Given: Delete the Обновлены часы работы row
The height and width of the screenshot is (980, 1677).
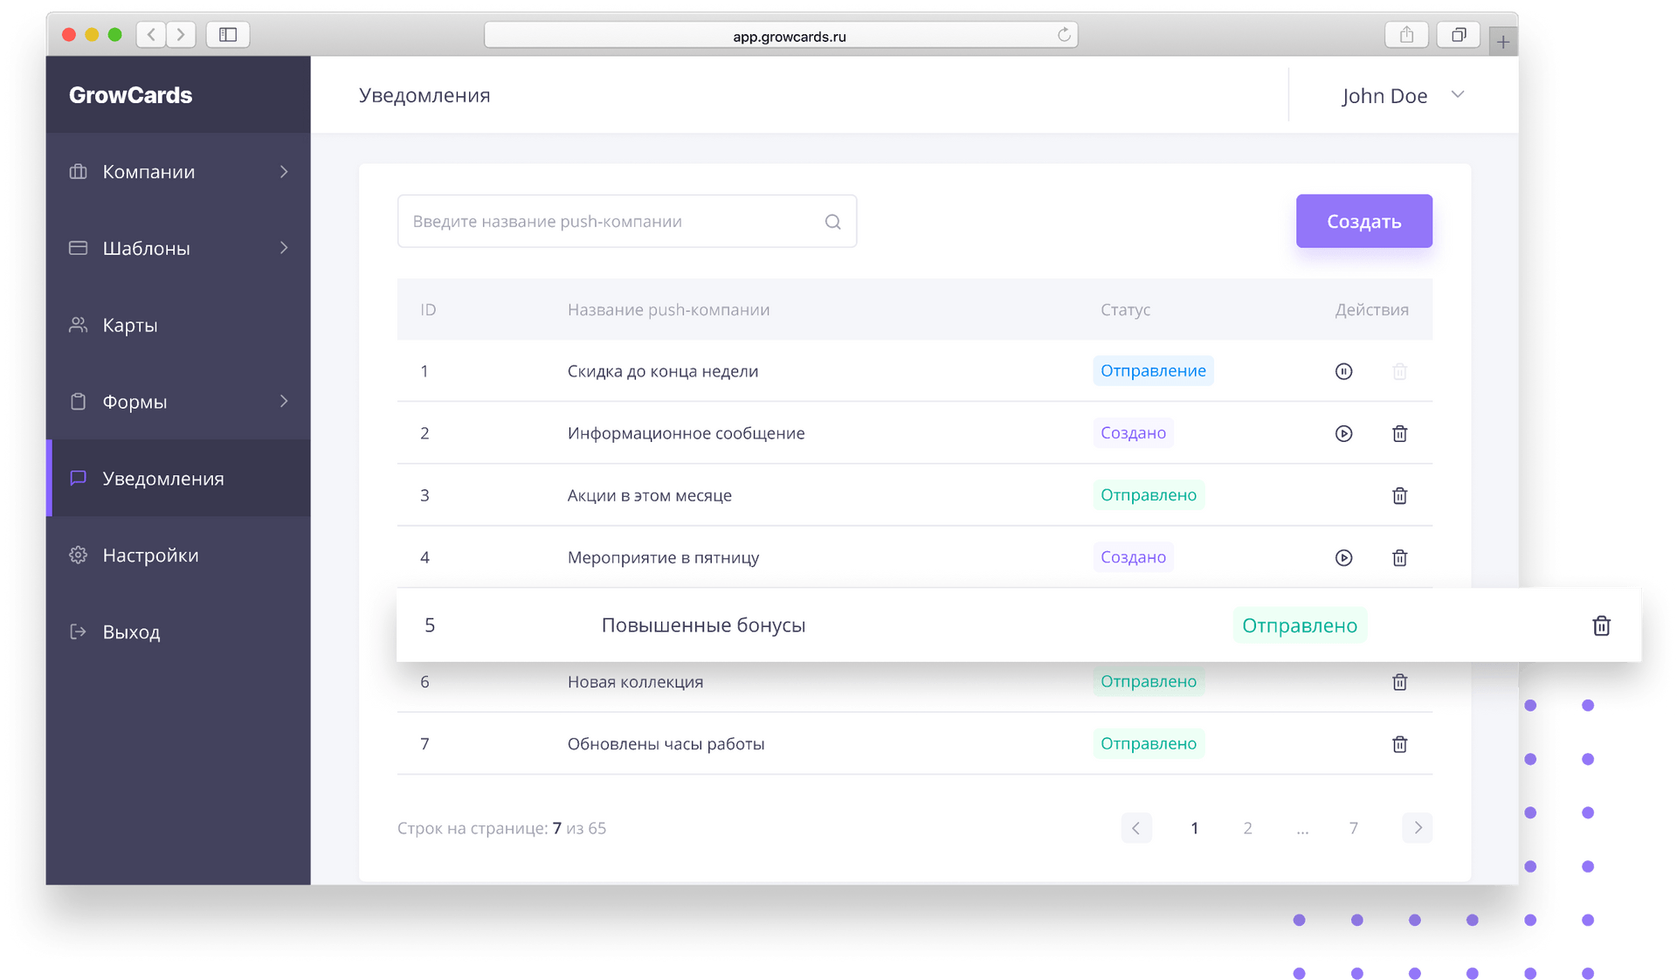Looking at the screenshot, I should tap(1399, 744).
